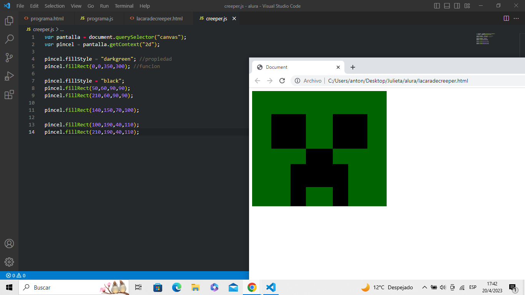View site information icon in address bar

[297, 81]
